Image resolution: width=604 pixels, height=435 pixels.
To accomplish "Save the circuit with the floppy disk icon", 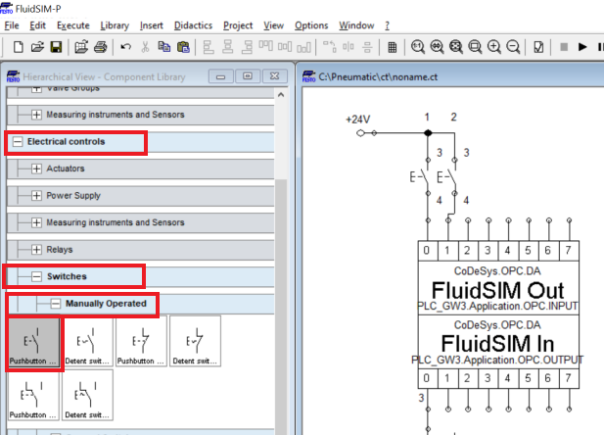I will coord(56,47).
